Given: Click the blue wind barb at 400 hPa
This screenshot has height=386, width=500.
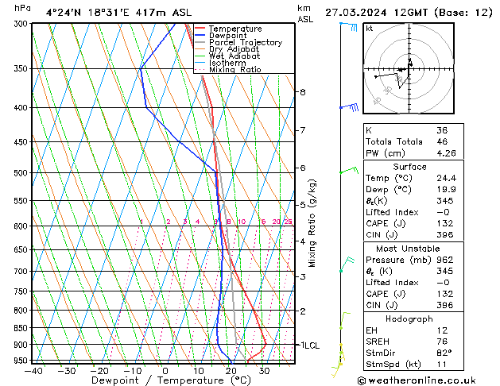Looking at the screenshot, I should tap(349, 107).
